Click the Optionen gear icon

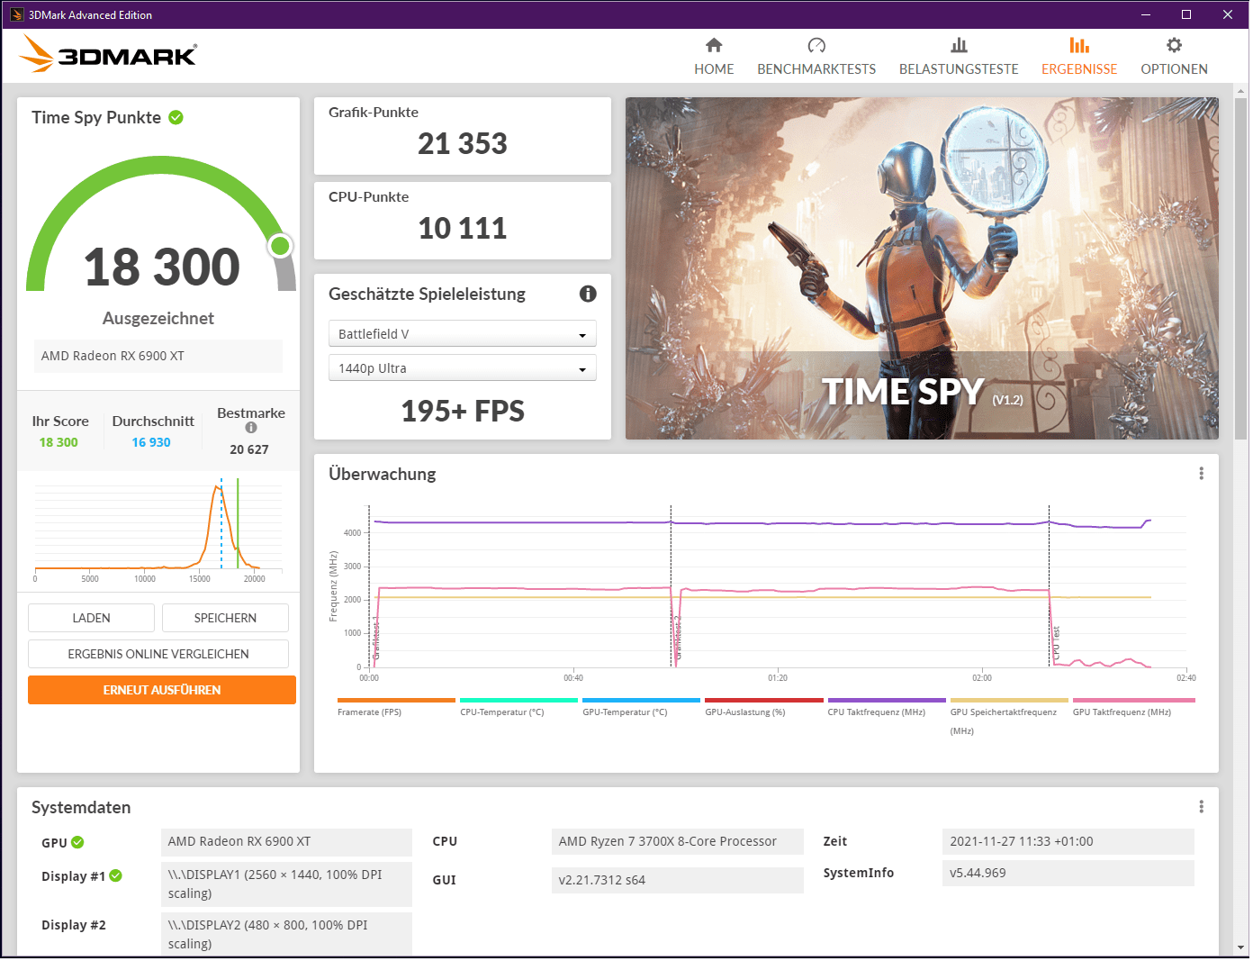(x=1174, y=45)
